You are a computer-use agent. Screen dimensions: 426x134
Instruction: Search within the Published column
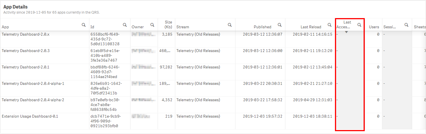pyautogui.click(x=280, y=25)
